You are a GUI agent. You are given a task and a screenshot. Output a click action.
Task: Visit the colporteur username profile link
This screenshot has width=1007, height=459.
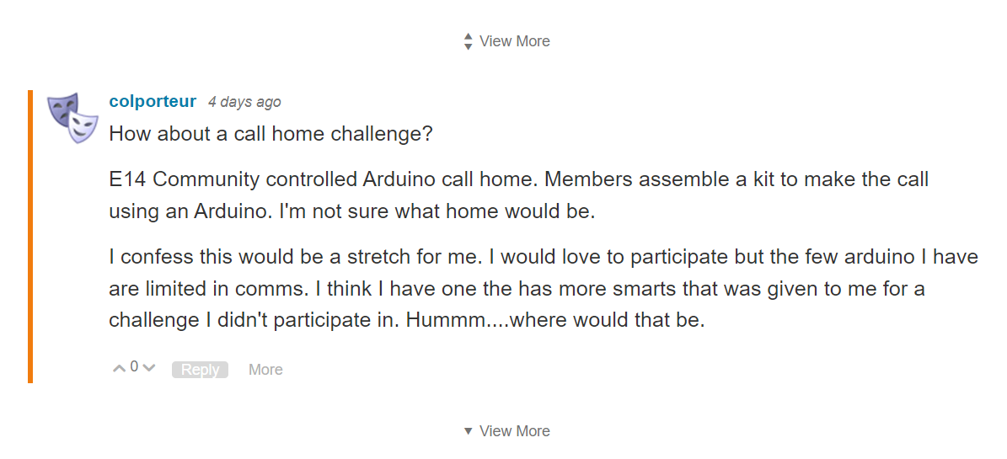(x=153, y=101)
